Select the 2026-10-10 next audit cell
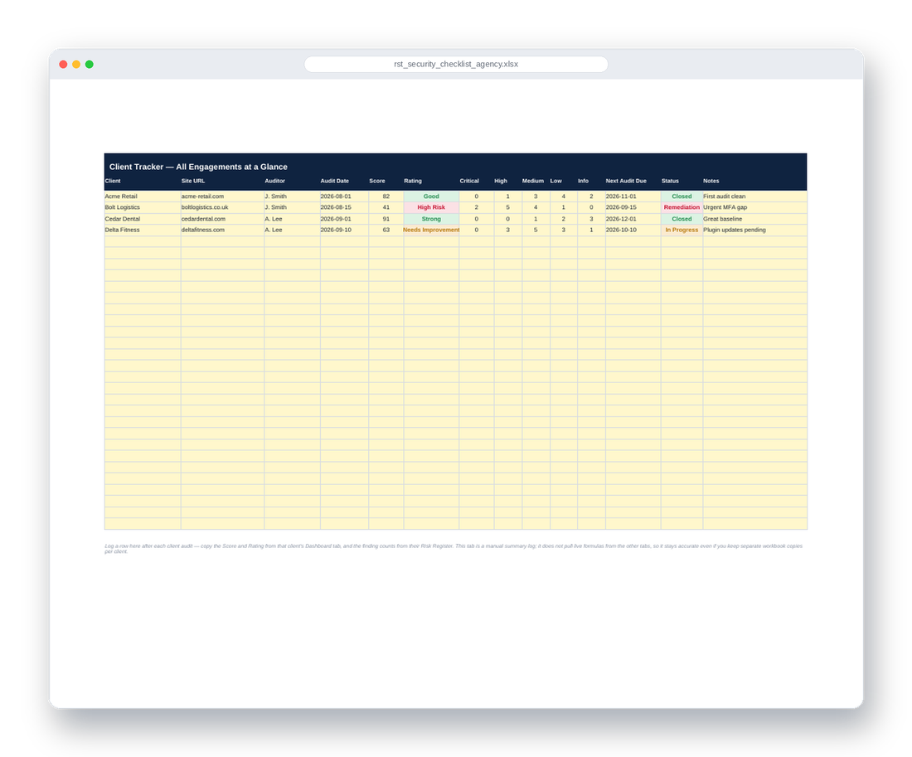The image size is (912, 757). 633,230
